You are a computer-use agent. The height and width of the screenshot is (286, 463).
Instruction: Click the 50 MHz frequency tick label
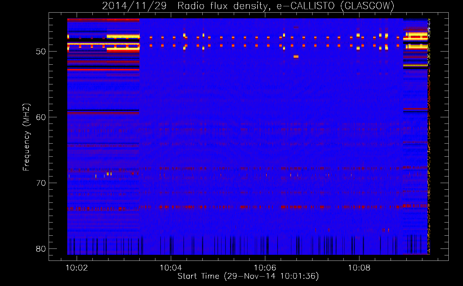coord(41,51)
